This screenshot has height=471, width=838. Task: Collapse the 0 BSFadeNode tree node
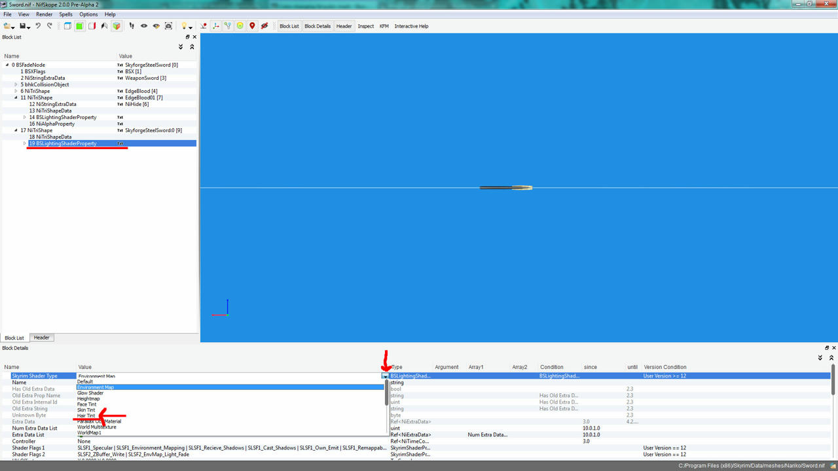pos(7,65)
